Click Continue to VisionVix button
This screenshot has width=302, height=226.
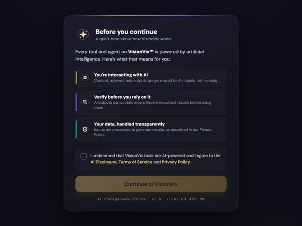(x=151, y=184)
